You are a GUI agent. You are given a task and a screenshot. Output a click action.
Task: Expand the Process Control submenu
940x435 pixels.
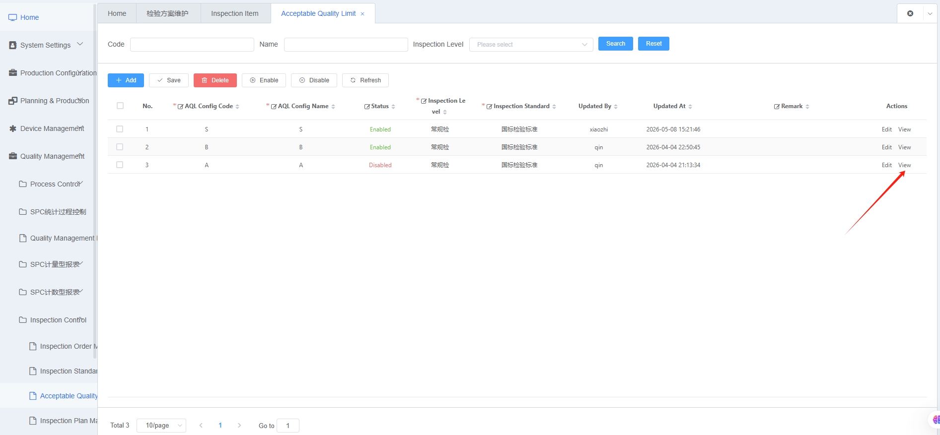pyautogui.click(x=80, y=183)
